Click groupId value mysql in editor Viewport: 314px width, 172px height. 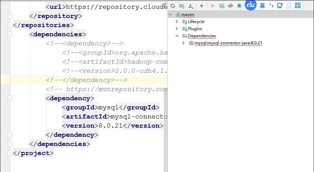tap(109, 107)
